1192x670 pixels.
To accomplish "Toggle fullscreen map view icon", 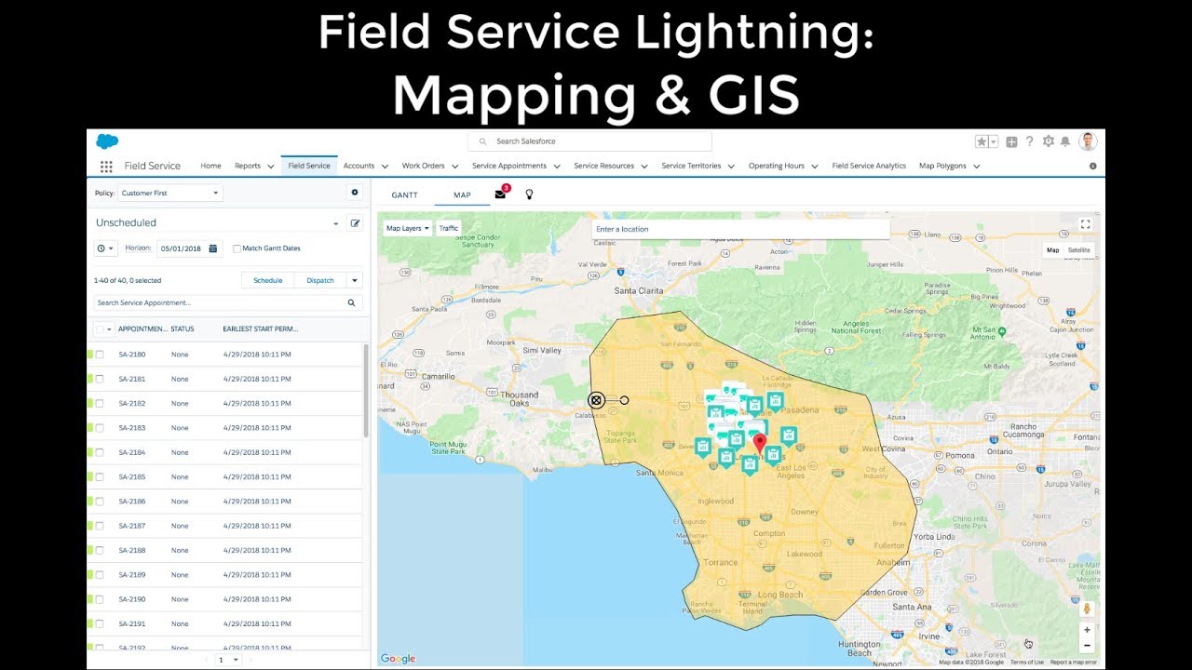I will click(1085, 224).
